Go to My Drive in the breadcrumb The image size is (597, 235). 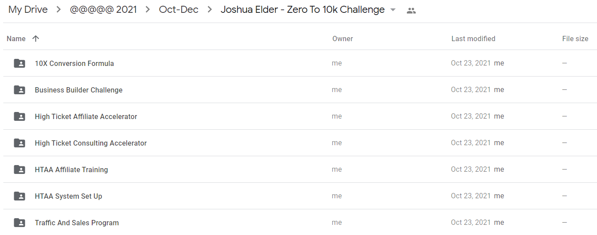(x=28, y=10)
